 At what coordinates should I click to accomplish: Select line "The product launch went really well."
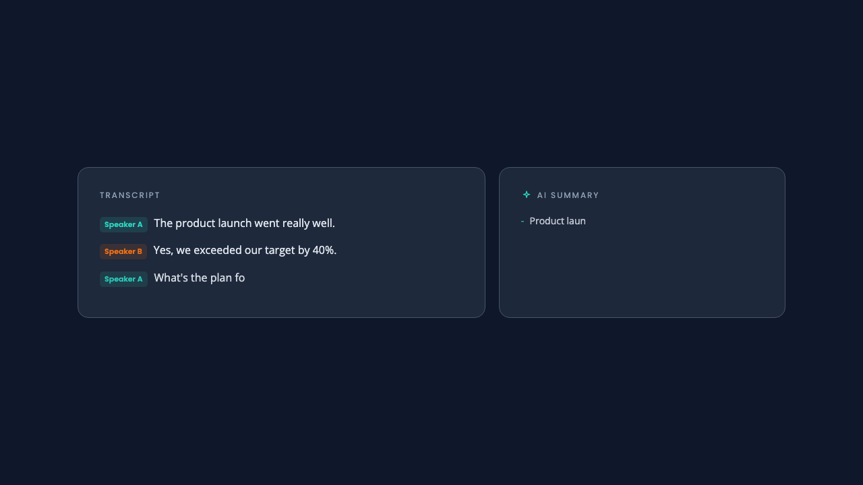pyautogui.click(x=244, y=223)
